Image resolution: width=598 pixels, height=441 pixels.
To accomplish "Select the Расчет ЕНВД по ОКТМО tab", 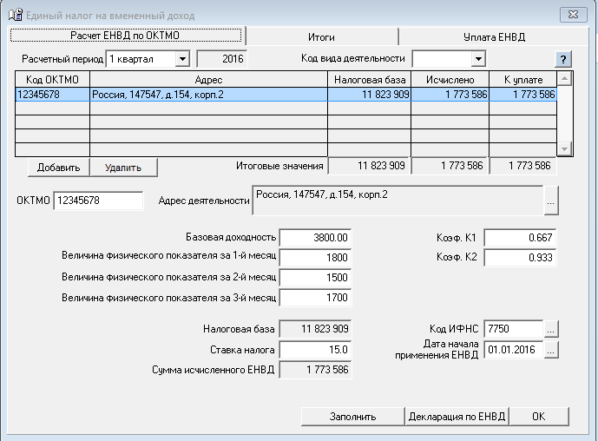I will click(128, 36).
